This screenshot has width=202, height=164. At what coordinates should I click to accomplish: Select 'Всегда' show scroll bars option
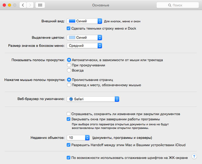(x=69, y=70)
